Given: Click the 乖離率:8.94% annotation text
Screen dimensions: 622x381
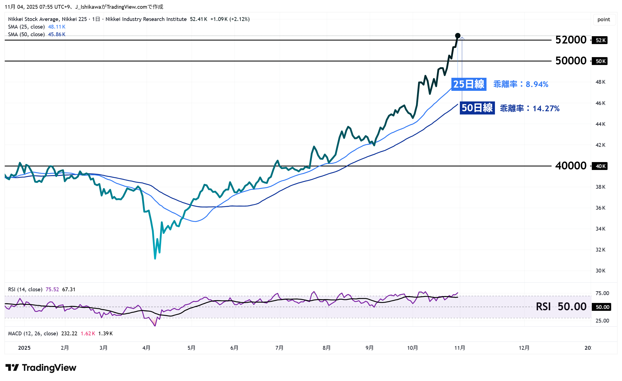Looking at the screenshot, I should coord(521,84).
